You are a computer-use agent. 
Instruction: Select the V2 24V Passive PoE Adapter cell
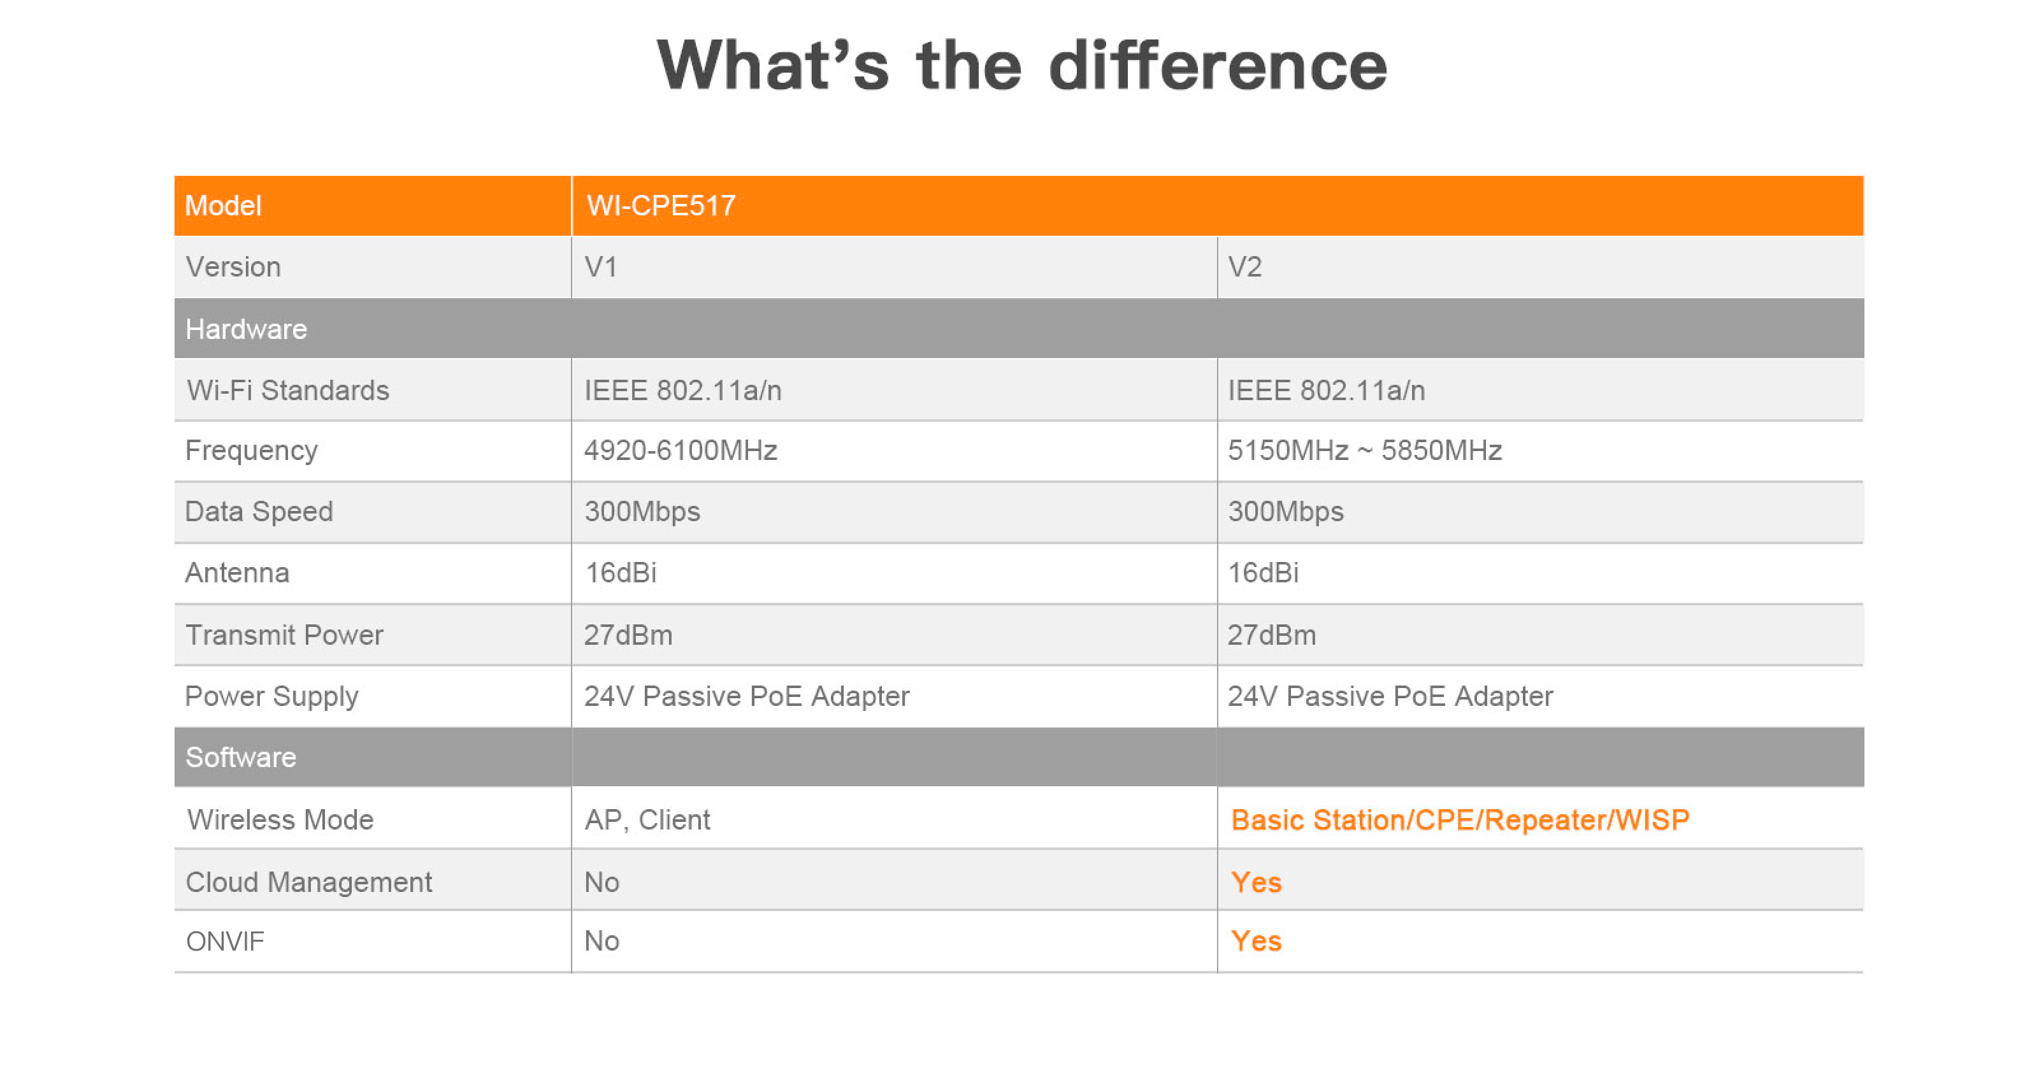tap(1390, 696)
